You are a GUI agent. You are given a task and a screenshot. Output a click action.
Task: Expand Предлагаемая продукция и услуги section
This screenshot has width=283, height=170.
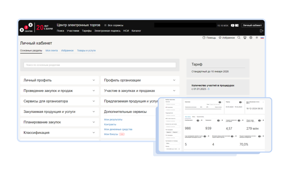point(129,101)
